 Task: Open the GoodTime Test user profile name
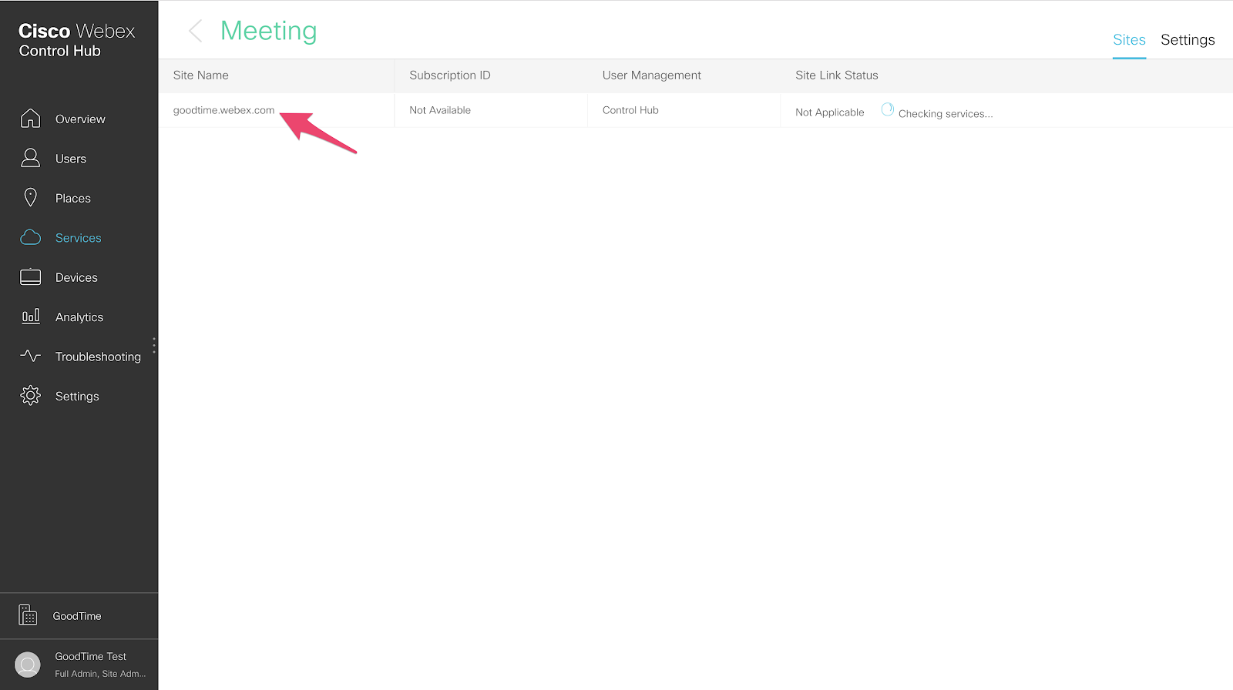(91, 656)
